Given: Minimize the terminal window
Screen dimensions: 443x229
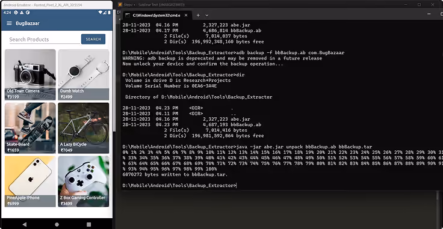Looking at the screenshot, I should (430, 14).
